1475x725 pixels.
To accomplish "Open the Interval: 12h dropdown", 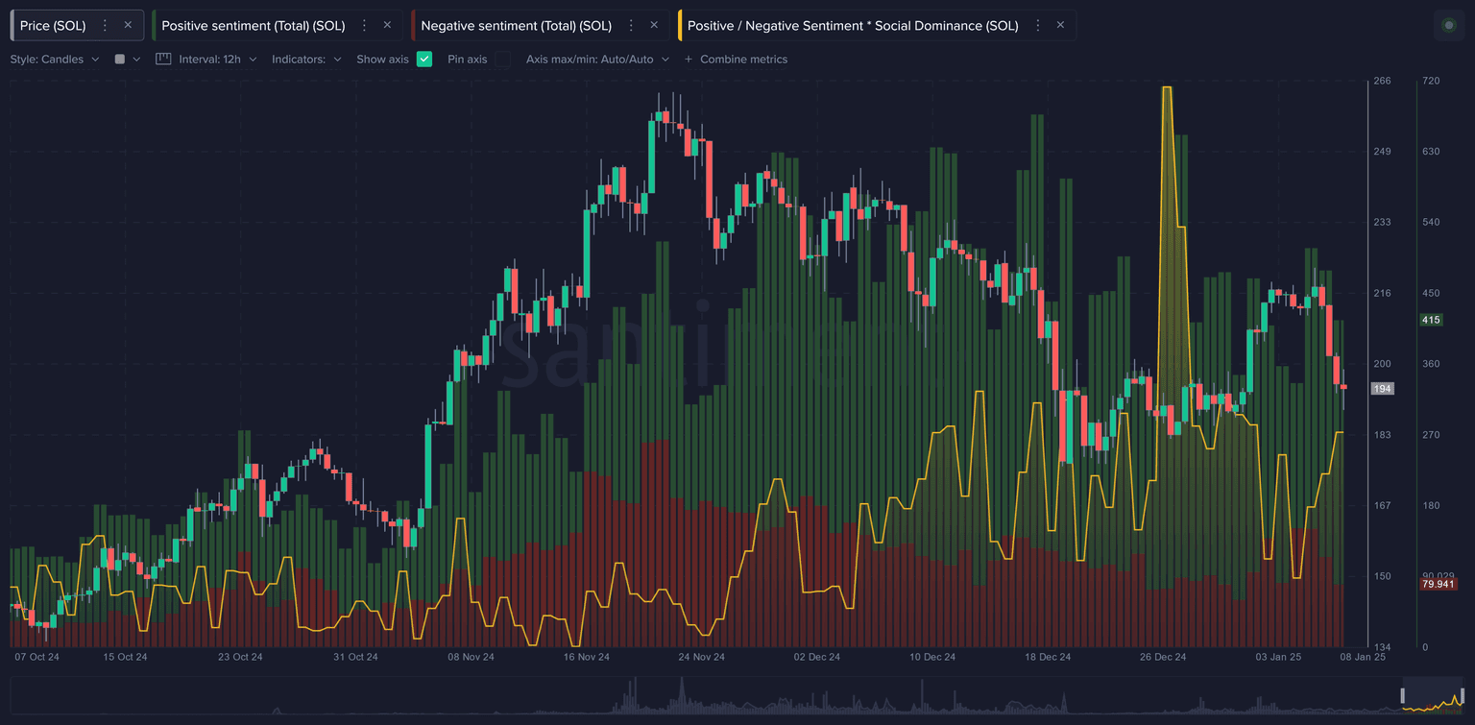I will pos(217,60).
